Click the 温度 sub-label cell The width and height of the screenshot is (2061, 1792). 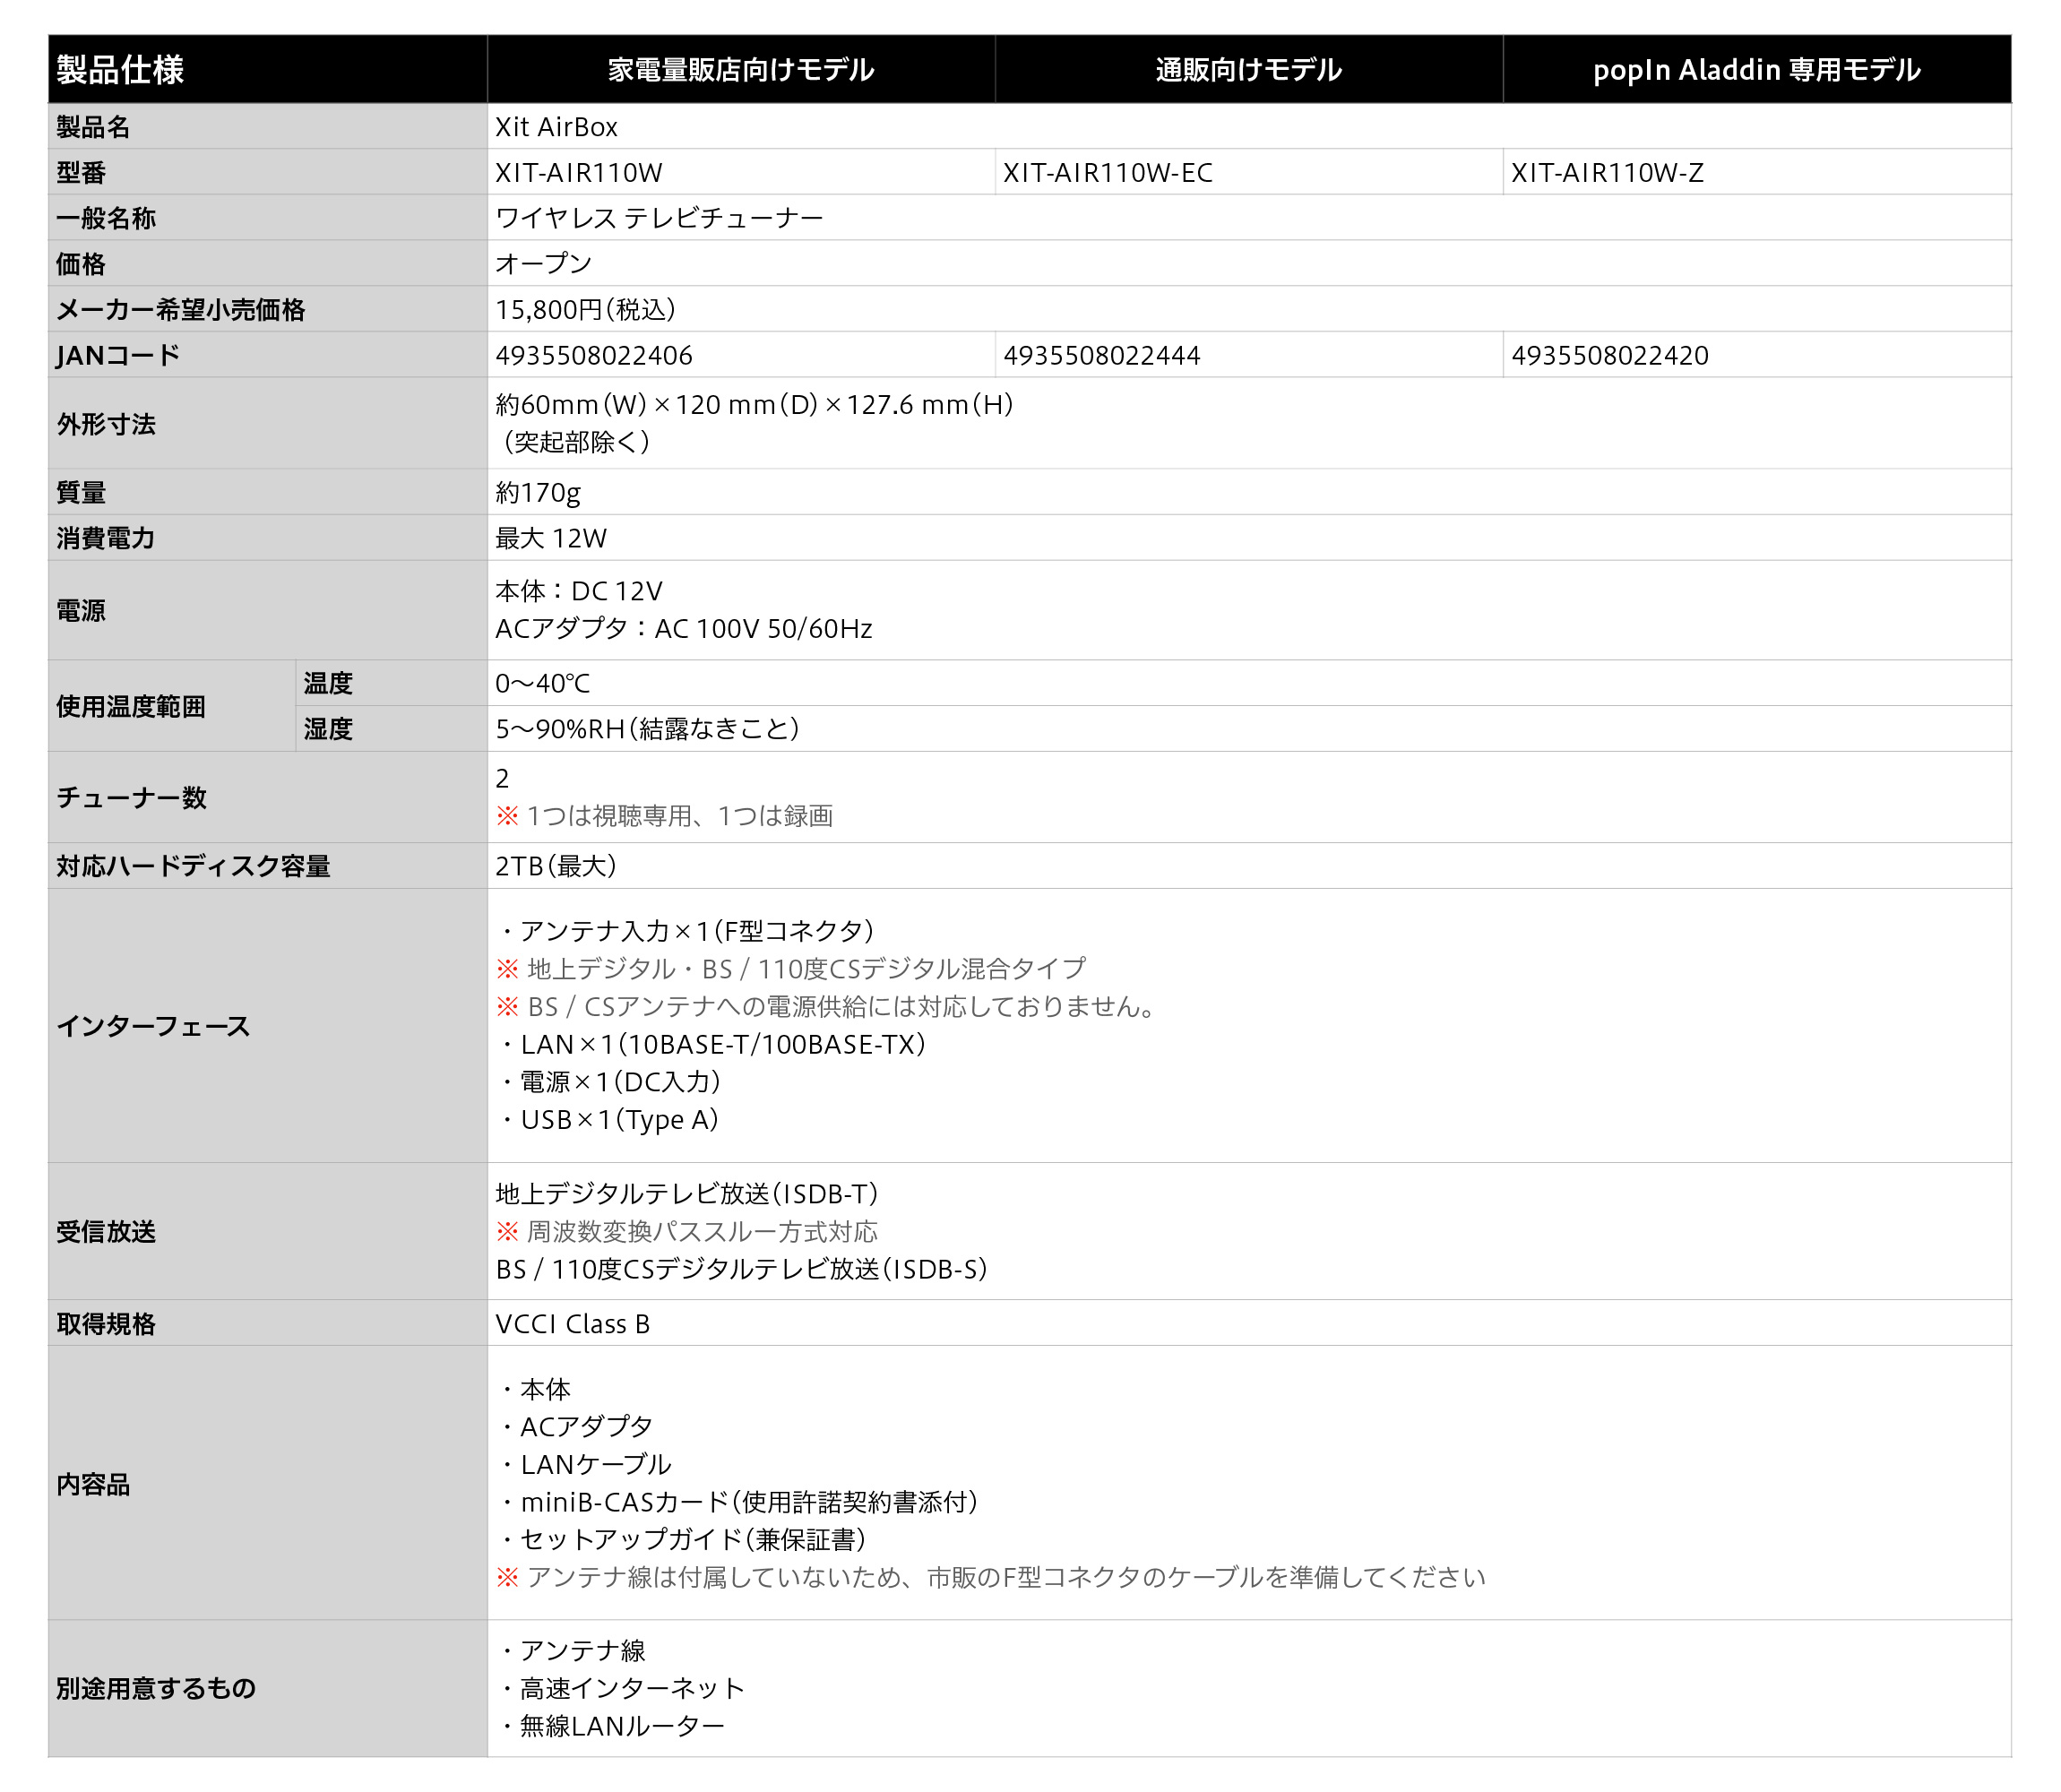[x=391, y=683]
